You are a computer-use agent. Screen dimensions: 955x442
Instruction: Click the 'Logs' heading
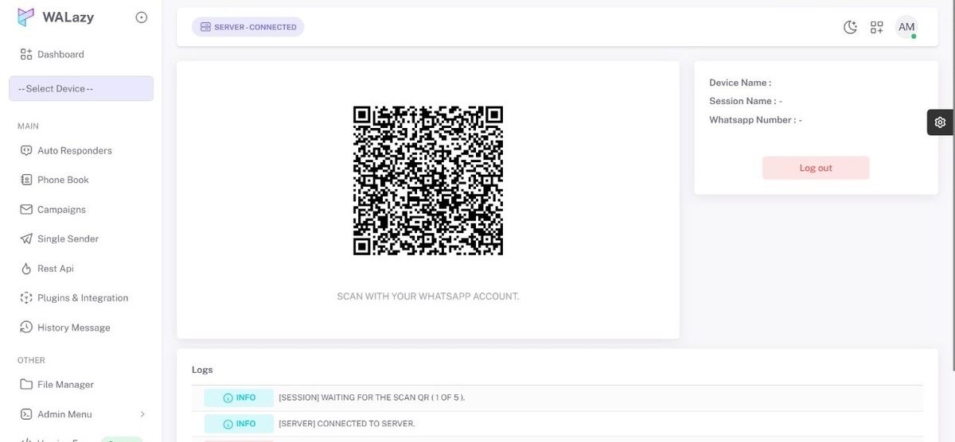[202, 370]
